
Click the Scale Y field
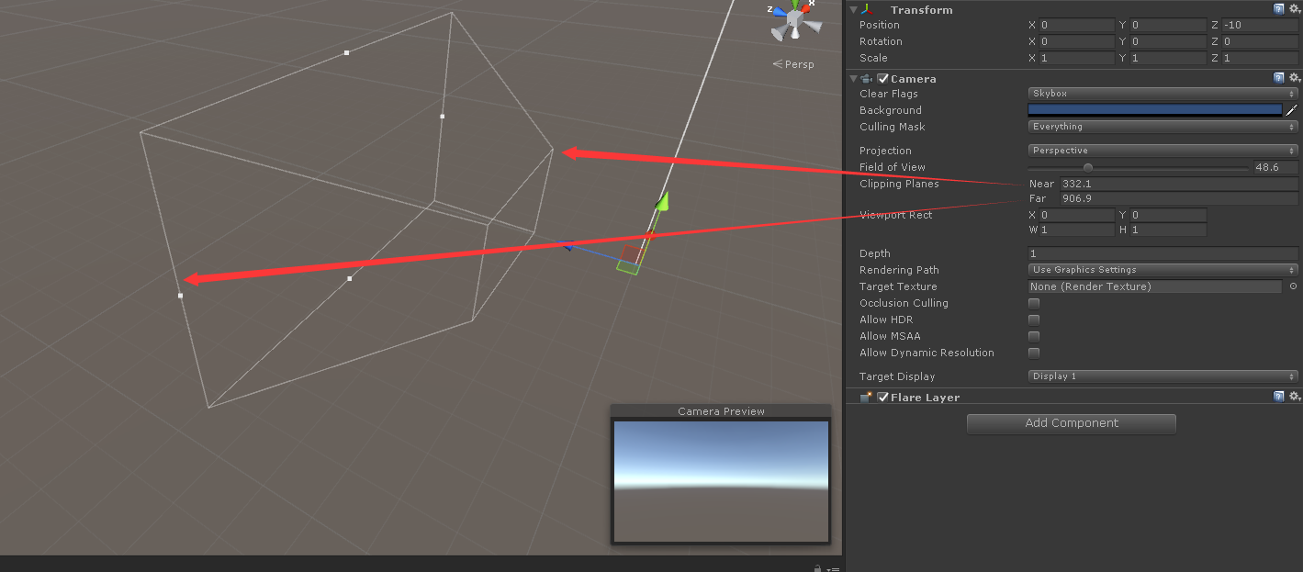point(1168,58)
